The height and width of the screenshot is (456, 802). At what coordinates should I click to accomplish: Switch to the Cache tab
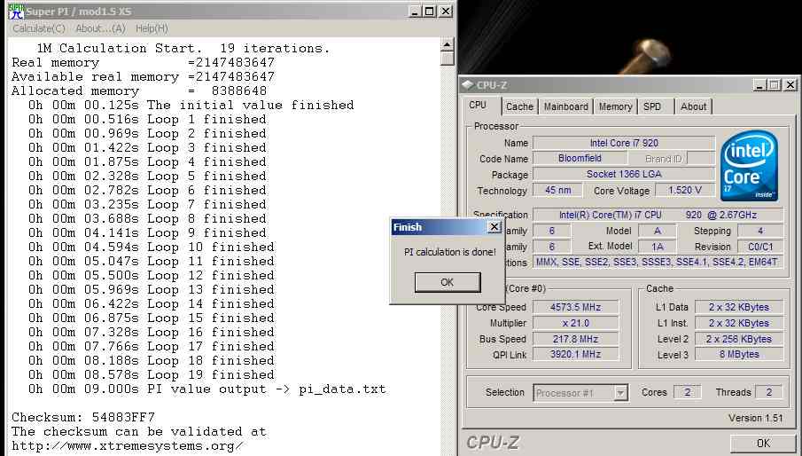[519, 106]
